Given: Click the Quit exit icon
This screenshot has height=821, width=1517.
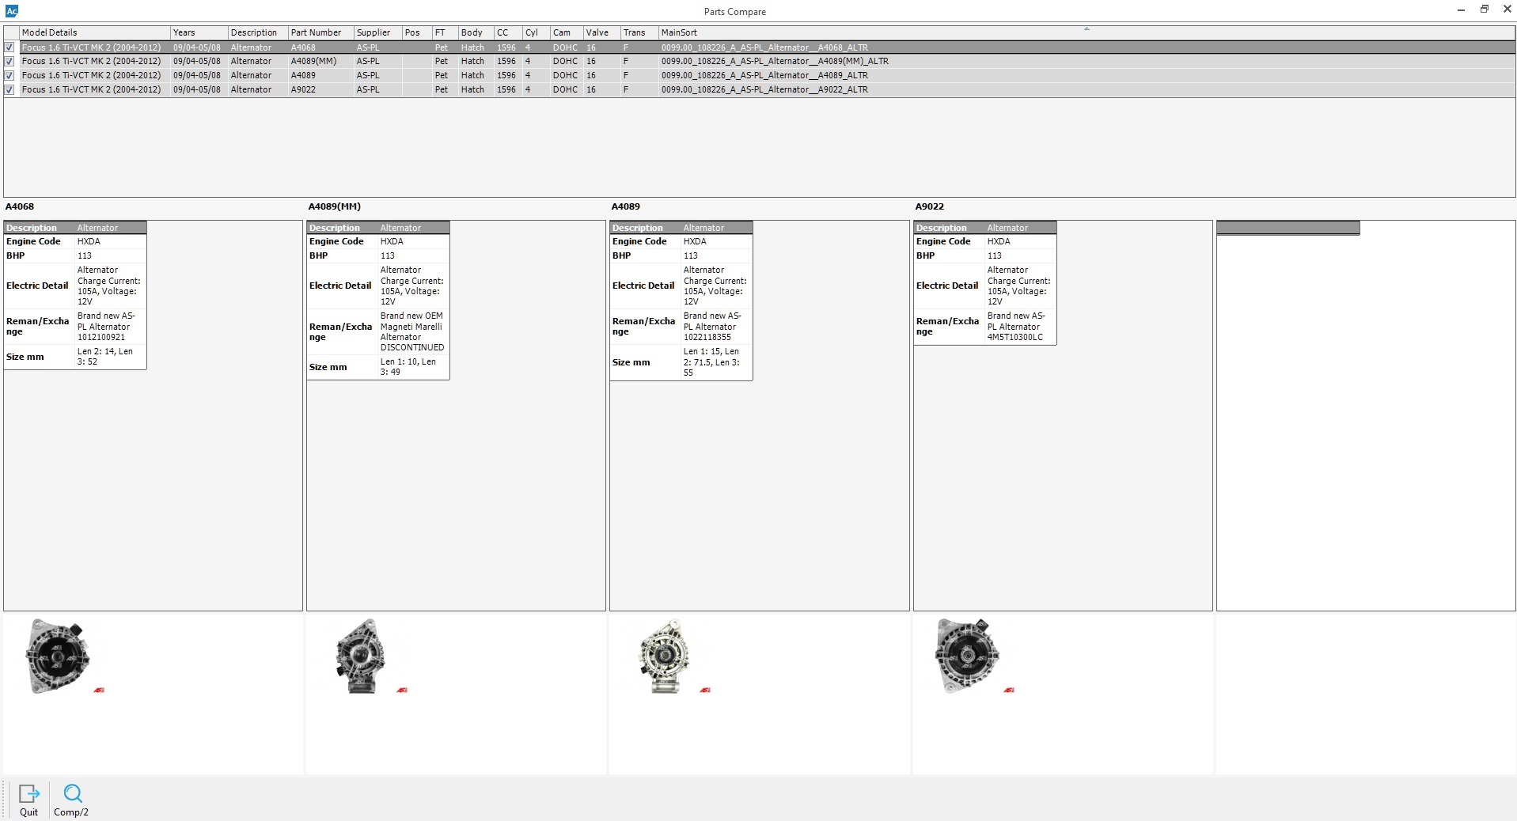Looking at the screenshot, I should coord(28,794).
